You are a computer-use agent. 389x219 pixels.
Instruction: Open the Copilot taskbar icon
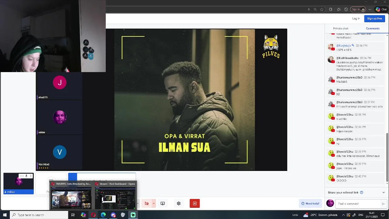83,215
